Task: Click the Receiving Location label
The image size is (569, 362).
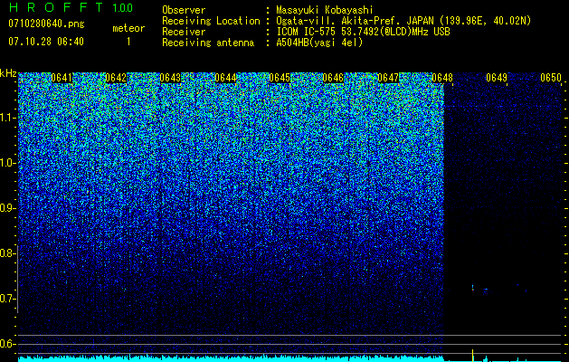Action: pos(211,21)
